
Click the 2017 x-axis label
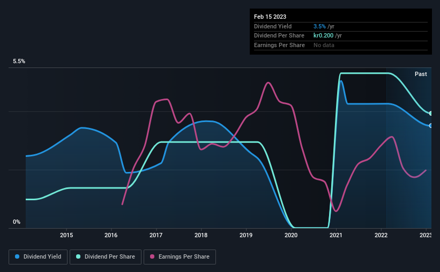click(156, 235)
